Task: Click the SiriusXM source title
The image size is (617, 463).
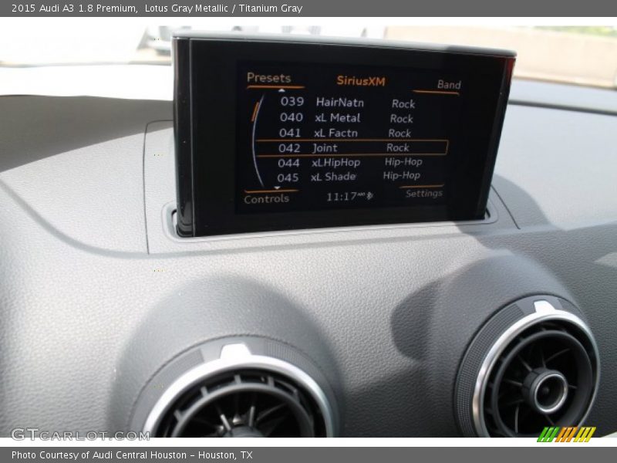Action: coord(361,79)
